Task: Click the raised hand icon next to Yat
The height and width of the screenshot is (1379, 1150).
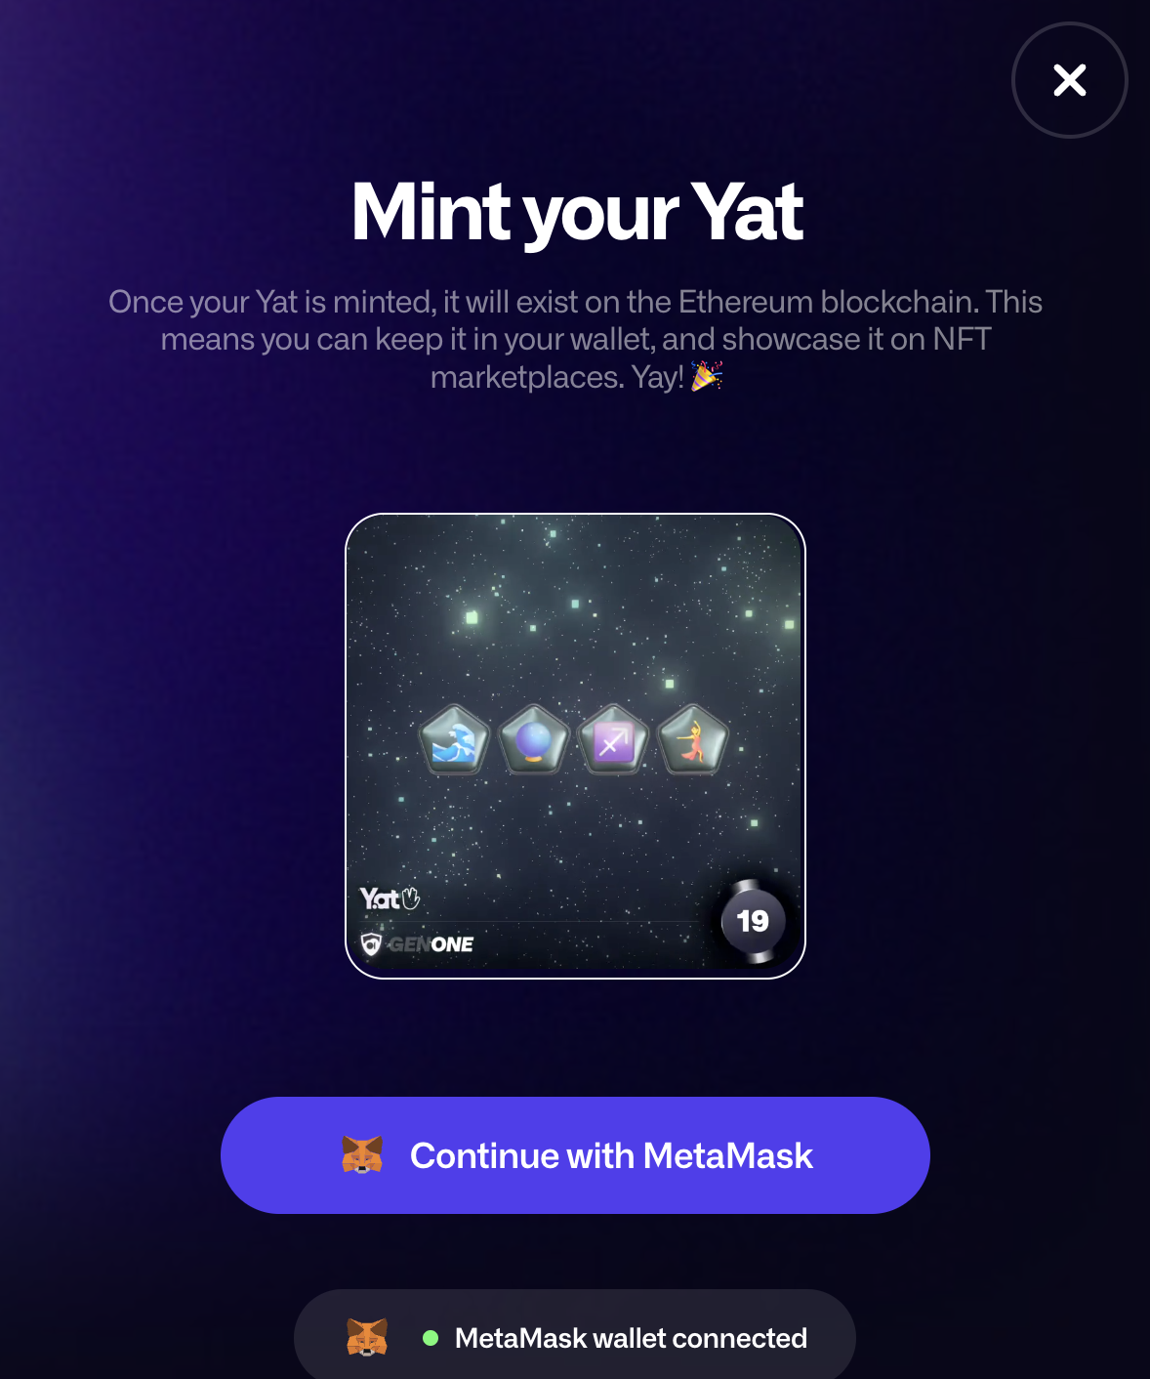Action: tap(411, 898)
